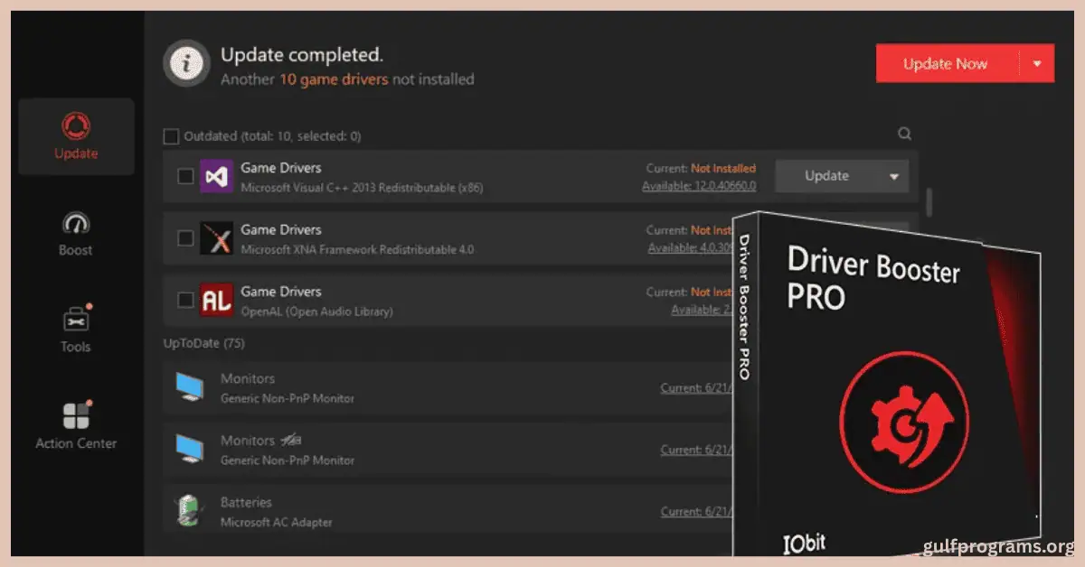The height and width of the screenshot is (567, 1085).
Task: Click the 10 game drivers link
Action: click(333, 79)
